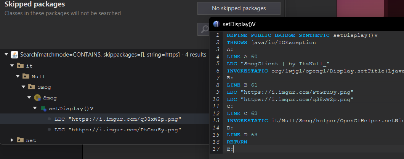Collapse the 'it' package tree node
This screenshot has width=404, height=159.
[x=12, y=66]
